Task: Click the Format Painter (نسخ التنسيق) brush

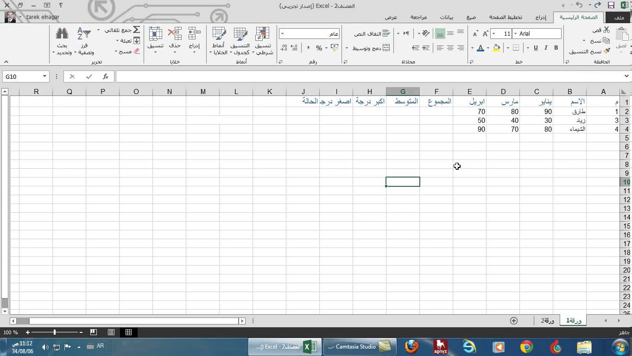Action: [x=607, y=51]
